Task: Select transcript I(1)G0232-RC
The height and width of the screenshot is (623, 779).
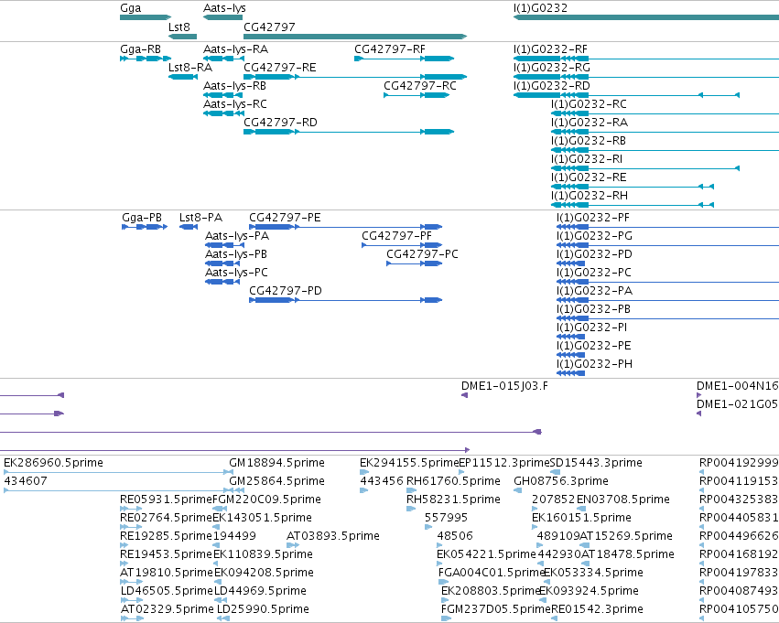Action: click(x=589, y=104)
